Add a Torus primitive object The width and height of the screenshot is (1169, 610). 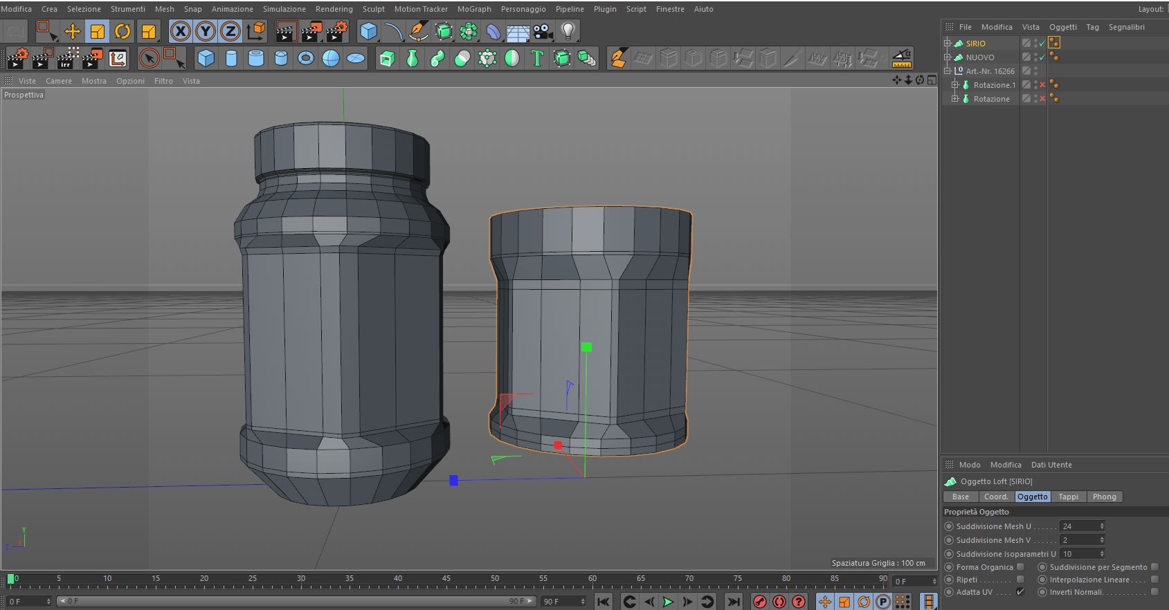coord(306,59)
